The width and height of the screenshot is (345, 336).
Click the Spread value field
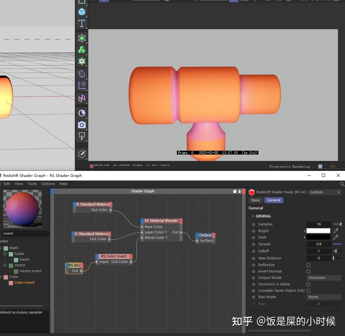click(x=319, y=244)
